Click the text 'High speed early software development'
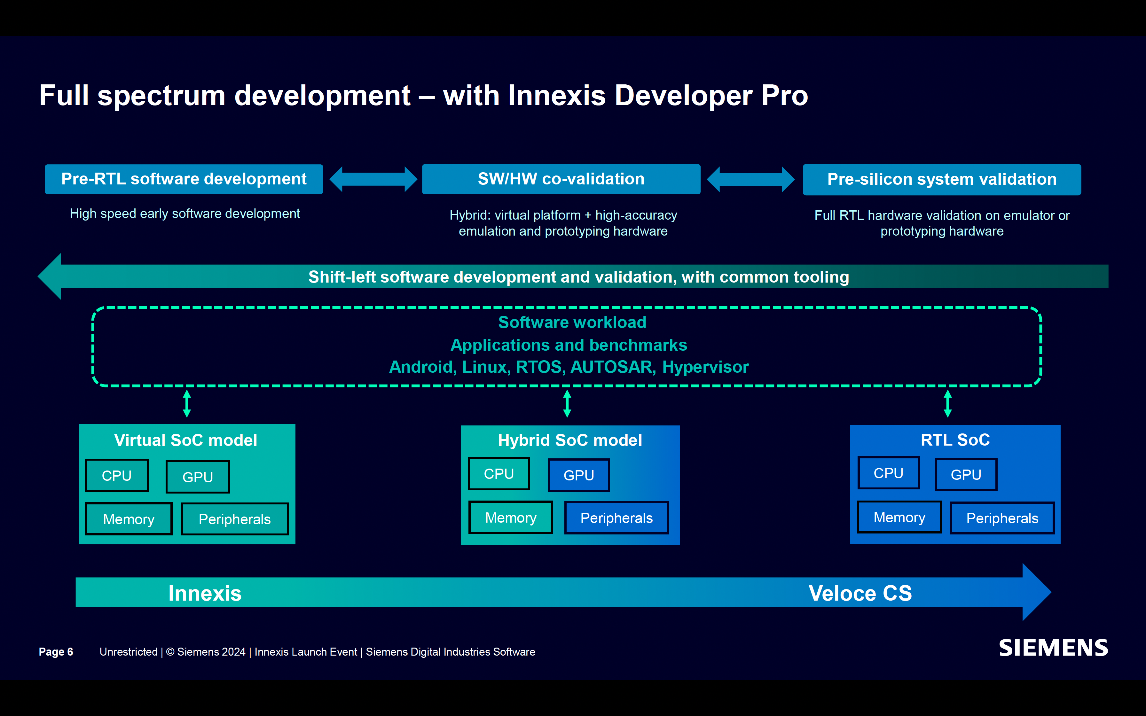This screenshot has height=716, width=1146. tap(185, 214)
